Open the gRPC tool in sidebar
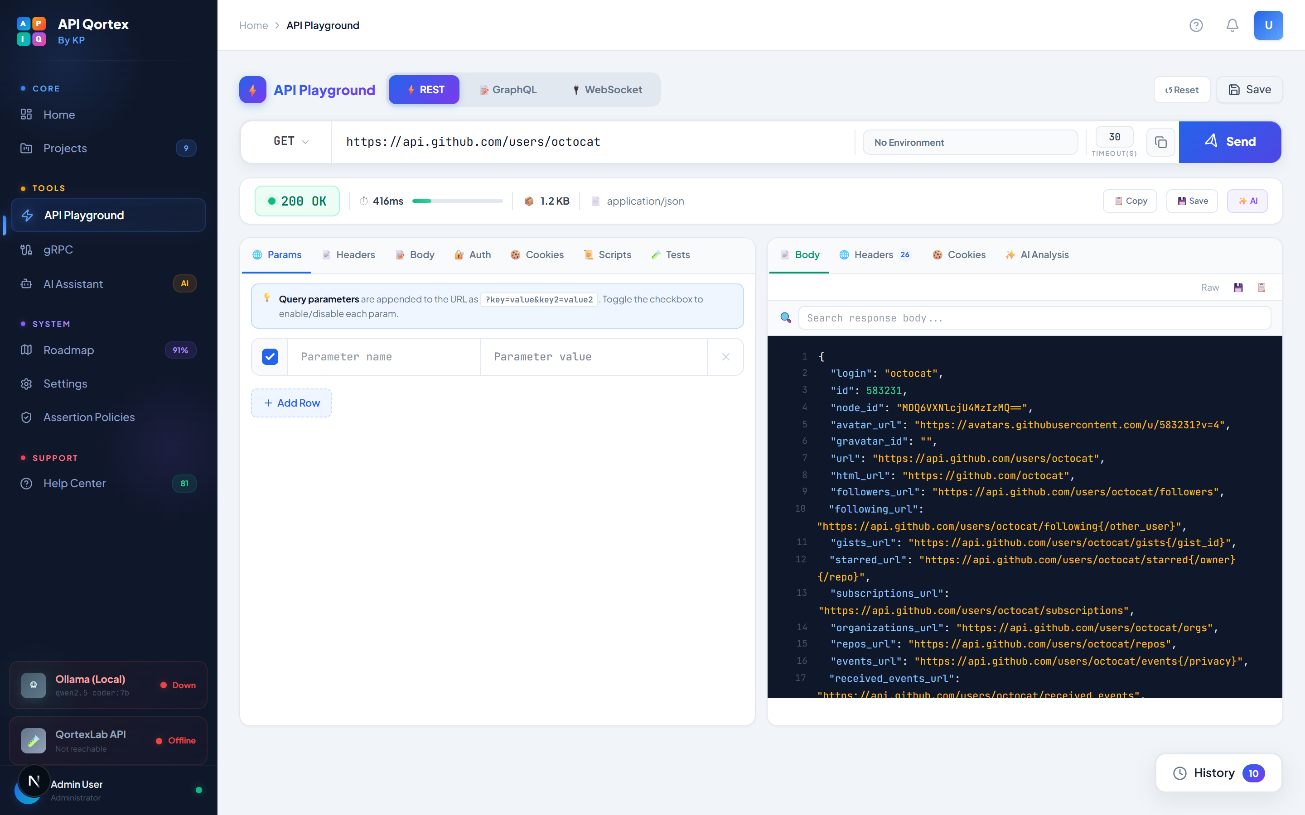 point(58,249)
